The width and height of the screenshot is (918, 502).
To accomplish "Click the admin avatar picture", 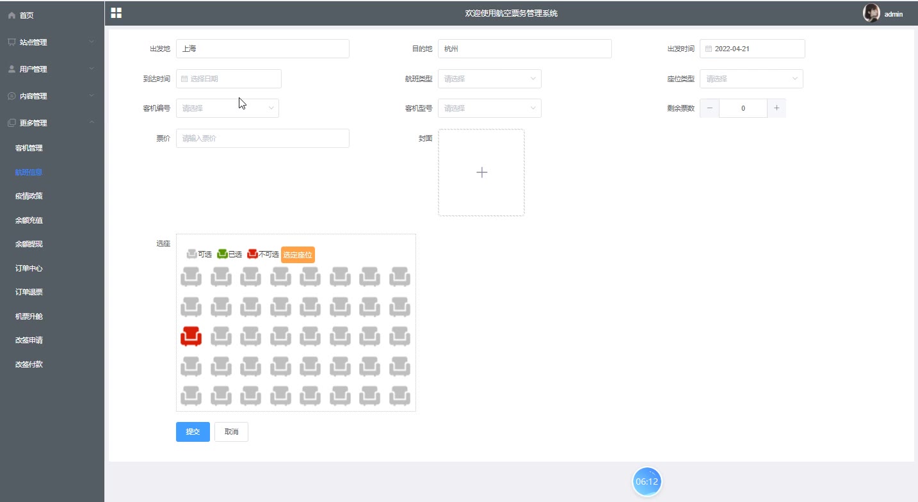I will coord(871,13).
